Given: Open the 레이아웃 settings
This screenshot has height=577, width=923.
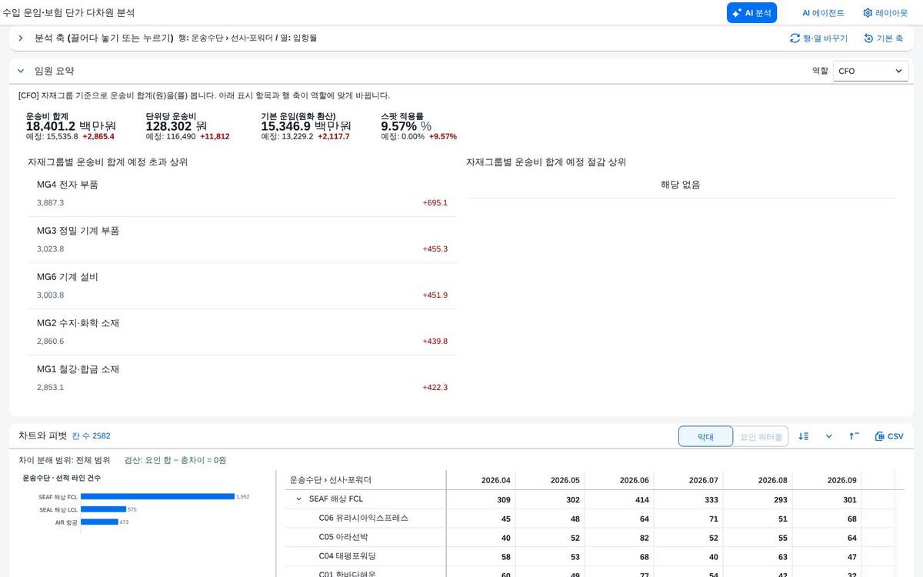Looking at the screenshot, I should [x=885, y=12].
